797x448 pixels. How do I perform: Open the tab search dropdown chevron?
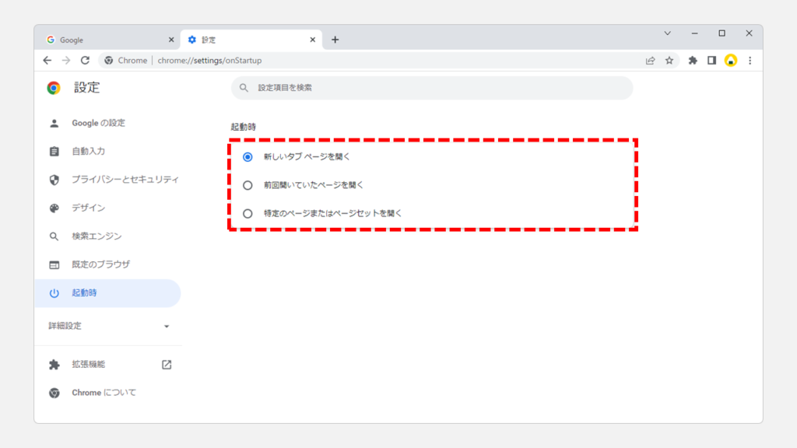[x=667, y=33]
